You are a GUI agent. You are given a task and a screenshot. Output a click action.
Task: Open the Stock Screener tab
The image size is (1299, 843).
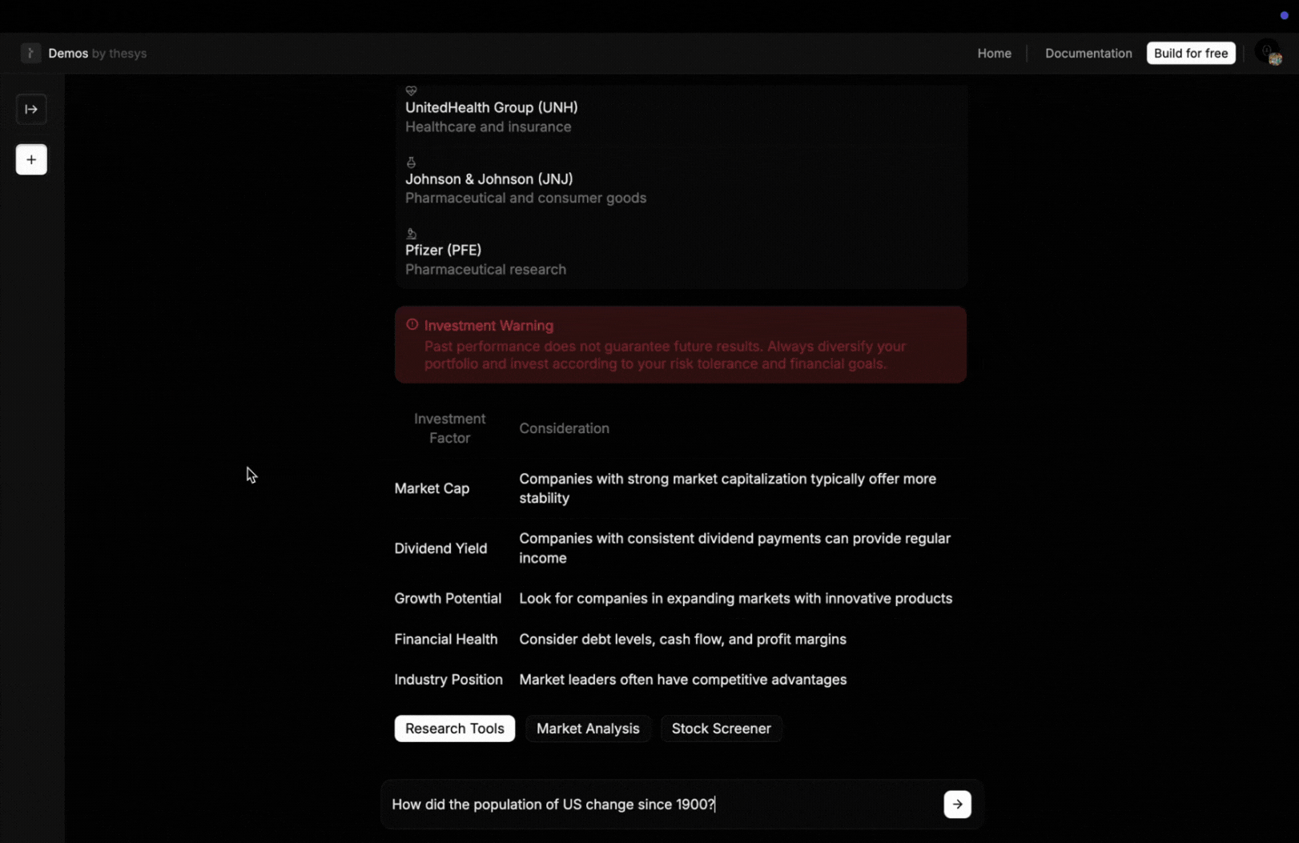721,729
